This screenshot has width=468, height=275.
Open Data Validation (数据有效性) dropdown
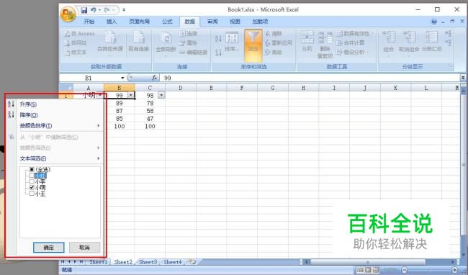(x=355, y=33)
